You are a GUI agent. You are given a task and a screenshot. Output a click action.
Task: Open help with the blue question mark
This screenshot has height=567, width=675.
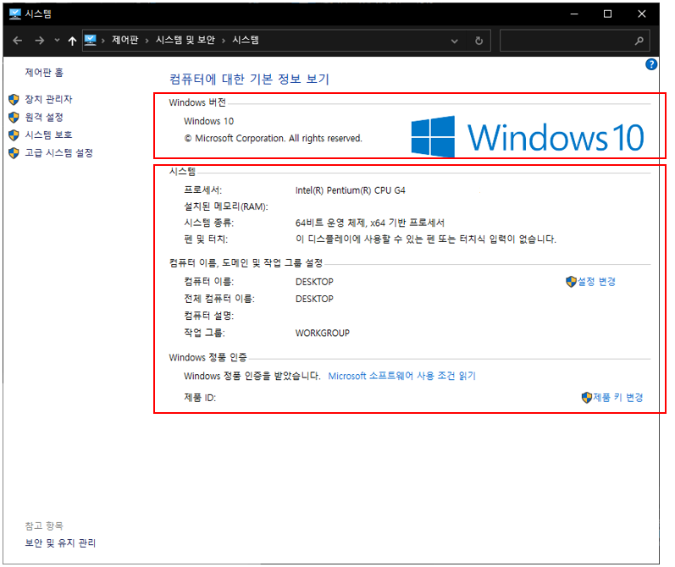pyautogui.click(x=651, y=64)
